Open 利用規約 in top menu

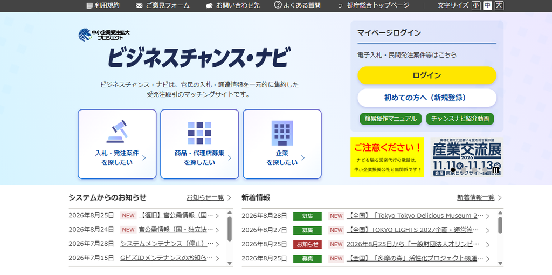pyautogui.click(x=107, y=5)
